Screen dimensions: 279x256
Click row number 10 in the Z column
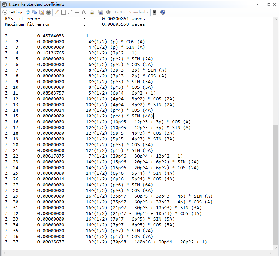point(16,87)
